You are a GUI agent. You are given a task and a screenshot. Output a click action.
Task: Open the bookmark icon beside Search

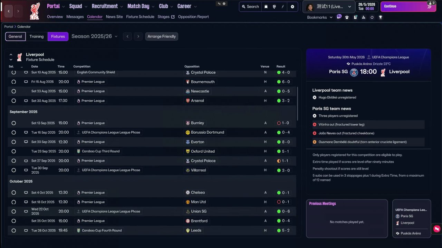(266, 7)
